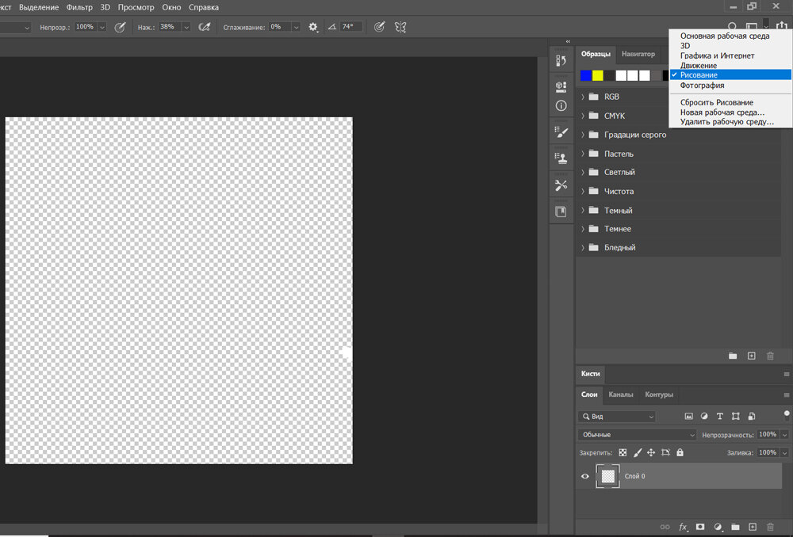This screenshot has height=537, width=793.
Task: Open the Наж. flow dropdown arrow
Action: [x=186, y=27]
